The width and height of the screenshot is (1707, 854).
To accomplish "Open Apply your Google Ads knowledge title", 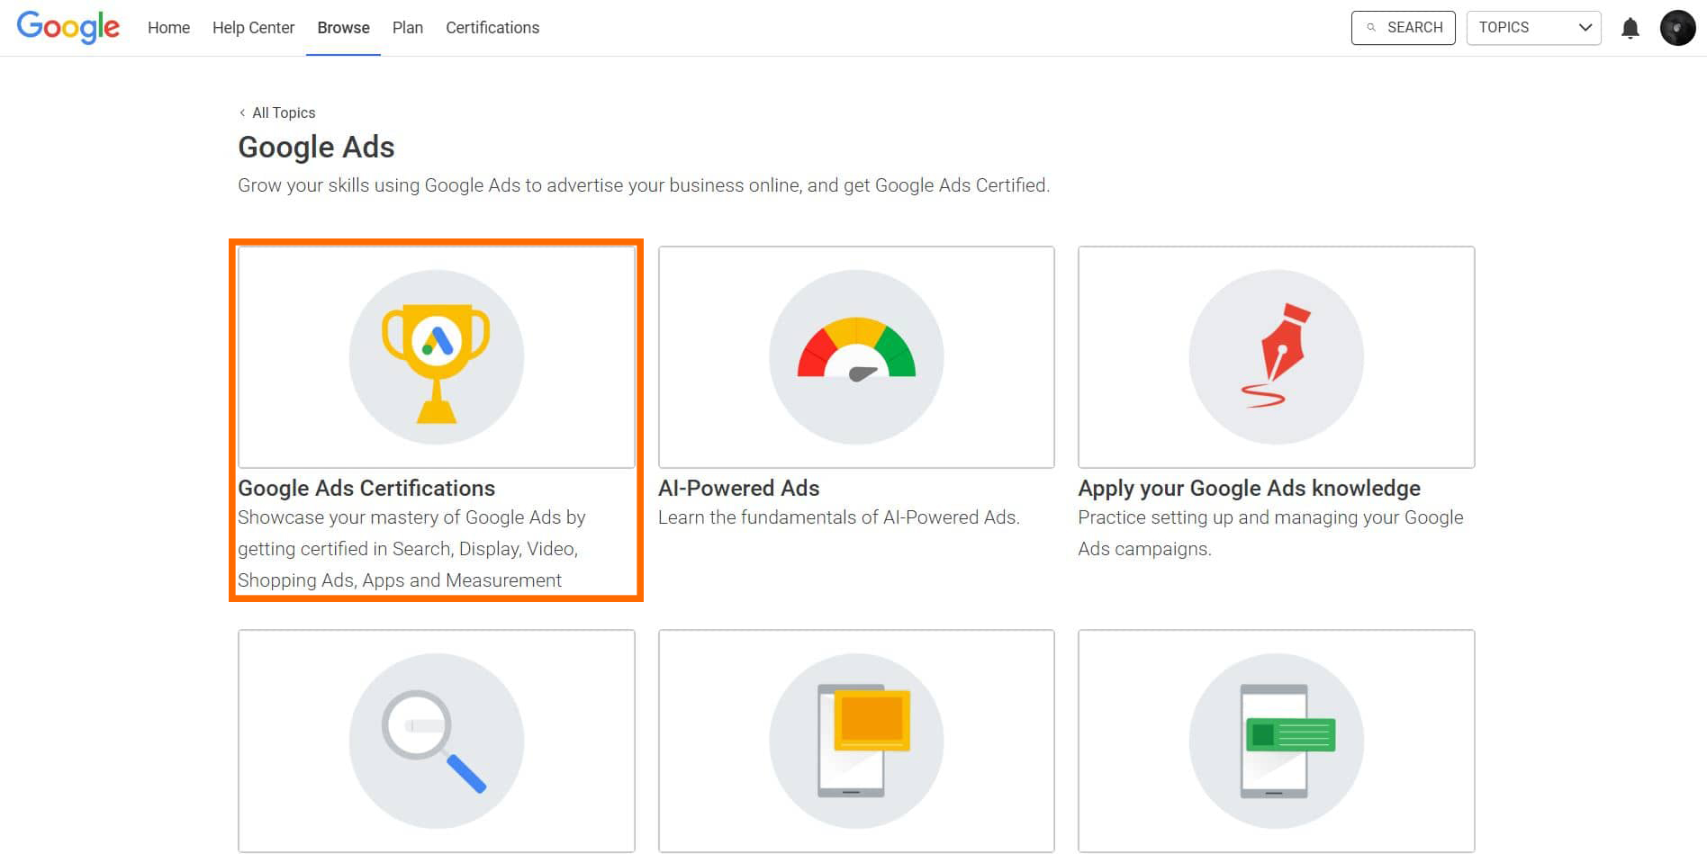I will tap(1249, 488).
